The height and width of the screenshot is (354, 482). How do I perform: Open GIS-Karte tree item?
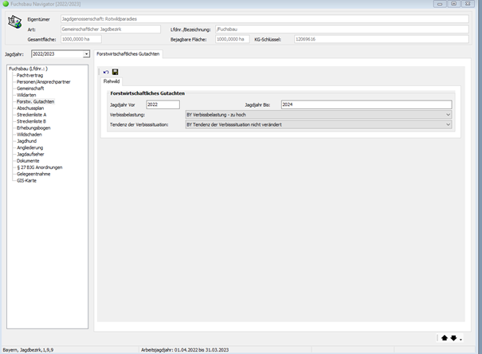pyautogui.click(x=26, y=180)
